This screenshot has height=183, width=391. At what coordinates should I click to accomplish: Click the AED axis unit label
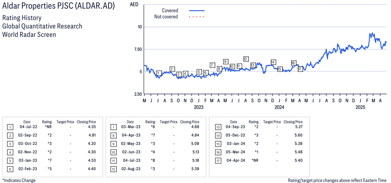pyautogui.click(x=134, y=4)
